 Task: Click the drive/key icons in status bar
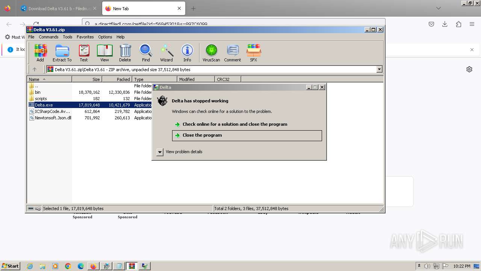pos(35,209)
